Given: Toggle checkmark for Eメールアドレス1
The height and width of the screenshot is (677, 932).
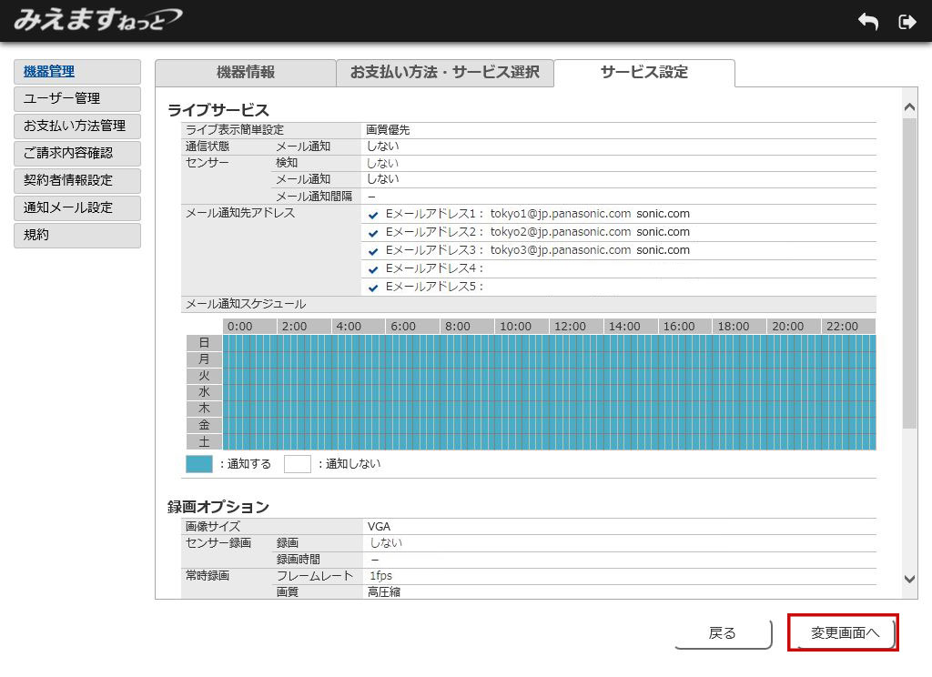Looking at the screenshot, I should [373, 215].
